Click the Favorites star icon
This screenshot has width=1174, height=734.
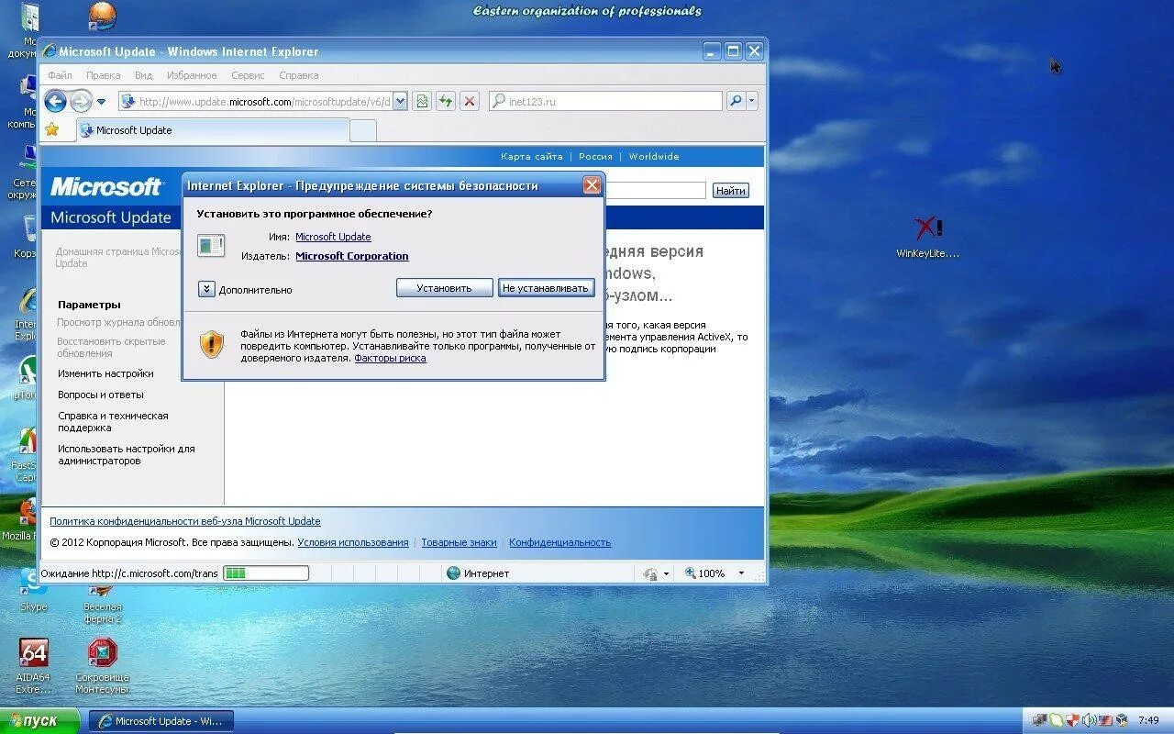pyautogui.click(x=52, y=130)
